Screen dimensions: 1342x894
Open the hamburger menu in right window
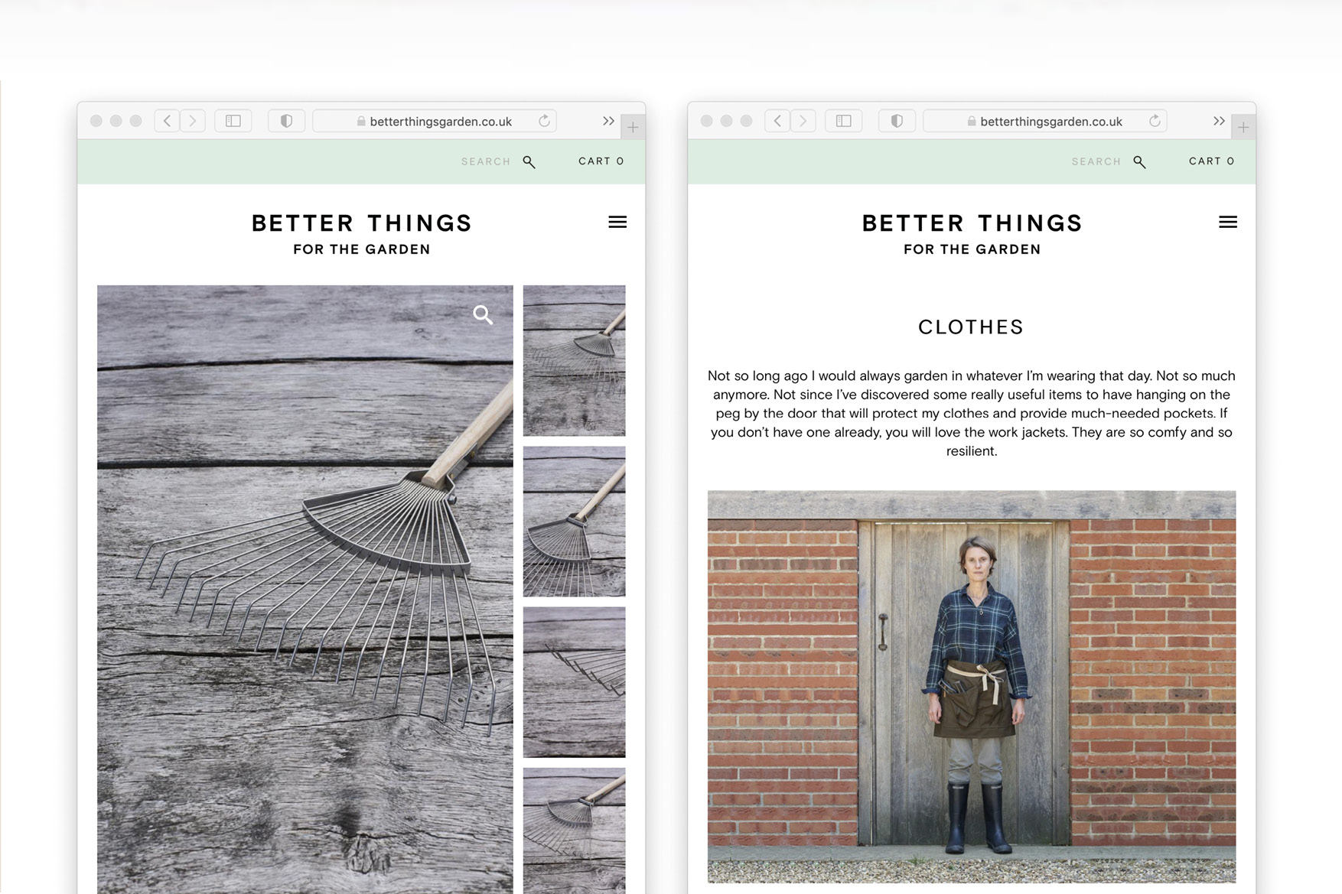click(x=1228, y=222)
